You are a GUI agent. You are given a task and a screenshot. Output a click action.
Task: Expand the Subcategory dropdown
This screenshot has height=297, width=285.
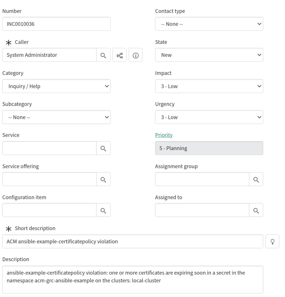point(56,117)
